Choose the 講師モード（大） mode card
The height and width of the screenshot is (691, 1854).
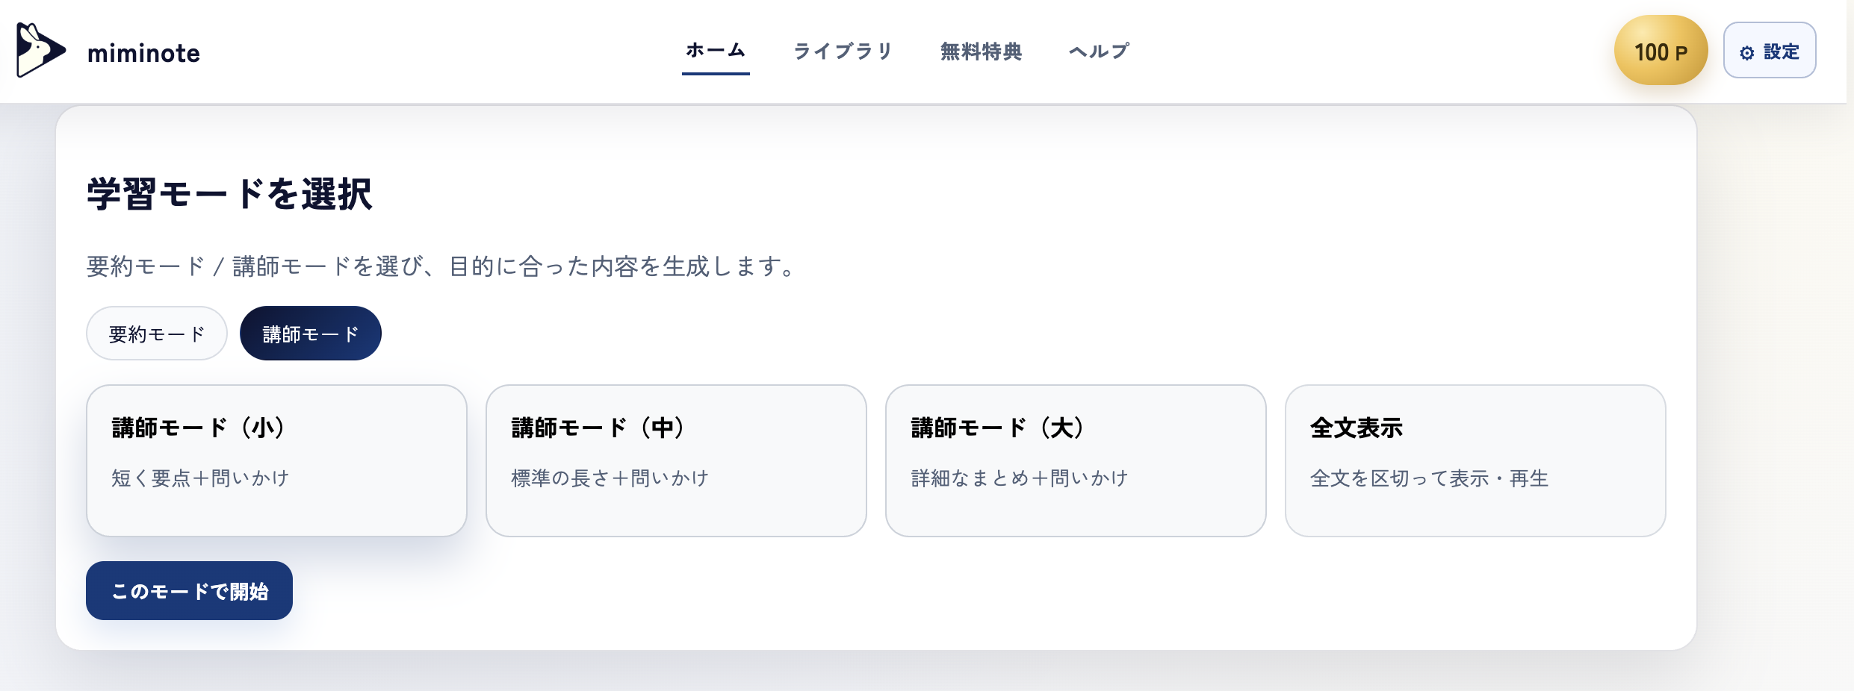pyautogui.click(x=1076, y=460)
